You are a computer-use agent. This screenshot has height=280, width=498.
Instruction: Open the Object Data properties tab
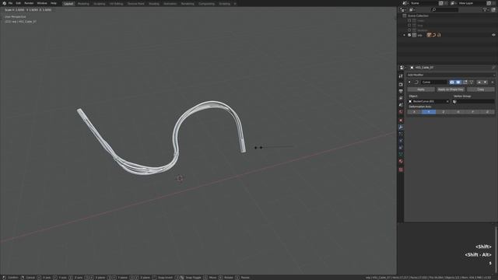click(x=401, y=154)
